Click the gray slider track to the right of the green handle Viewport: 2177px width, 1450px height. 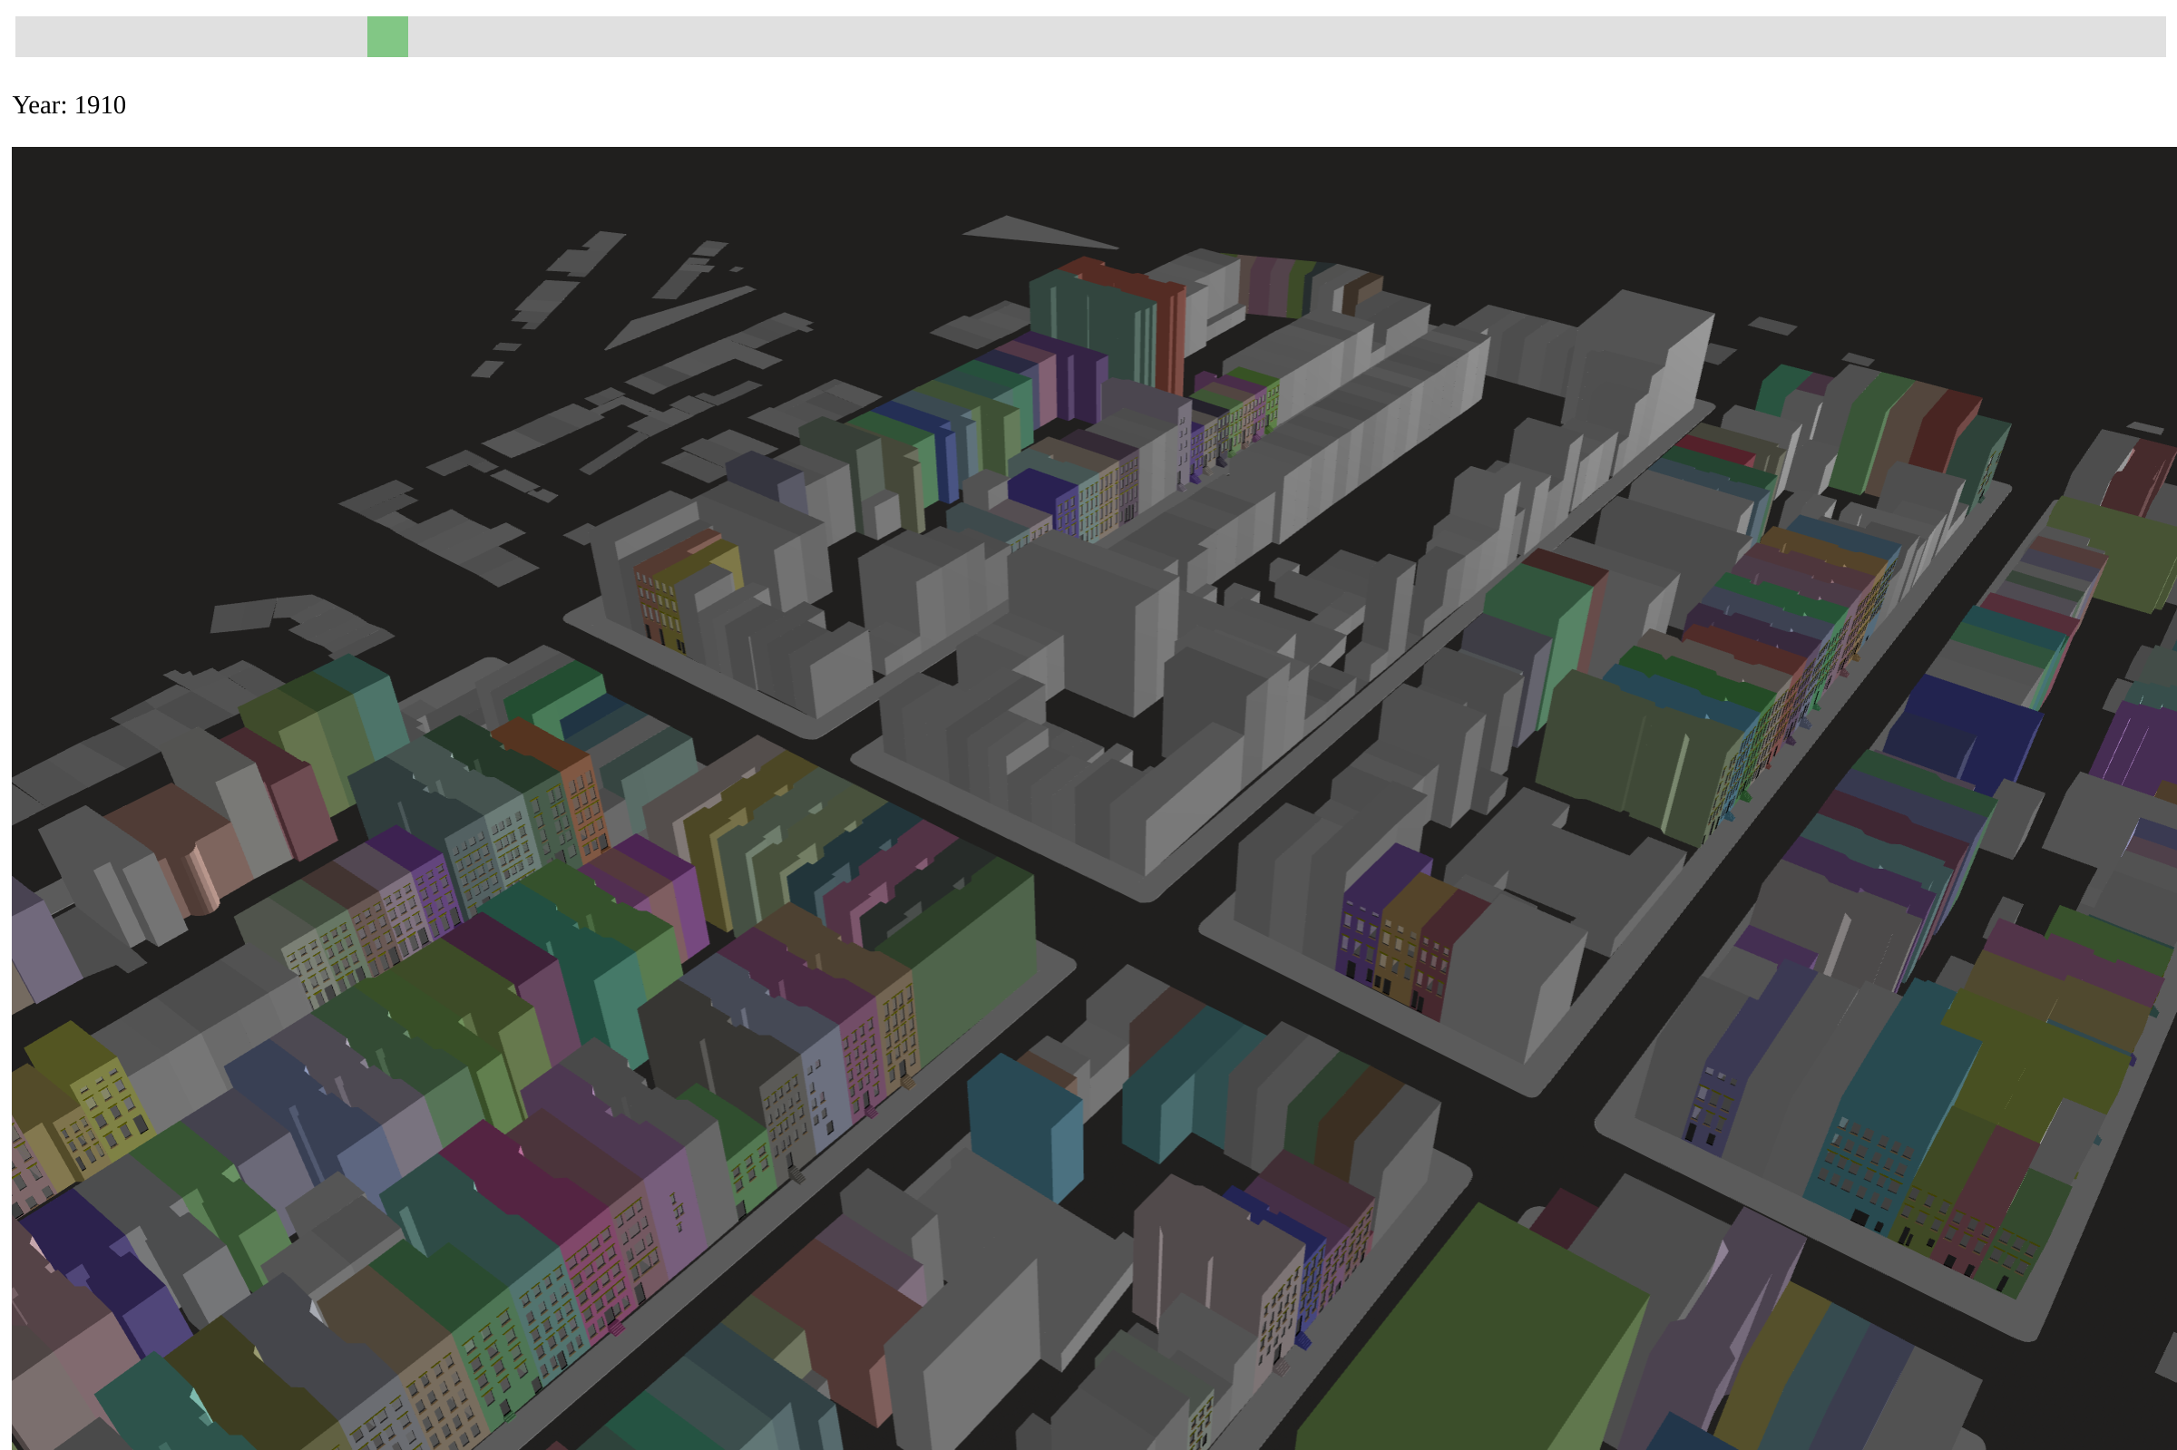(1286, 37)
